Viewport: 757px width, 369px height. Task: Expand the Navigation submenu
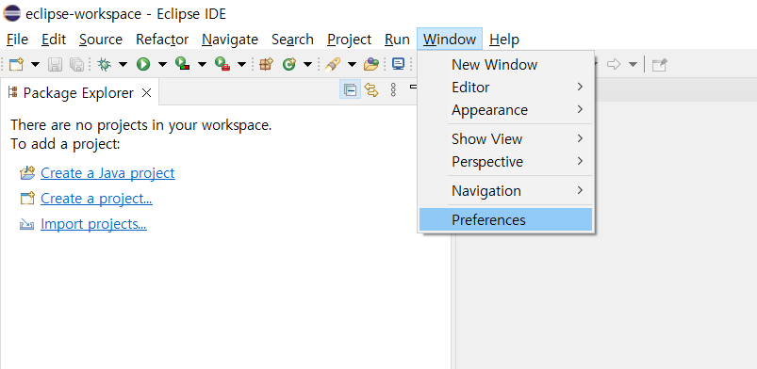click(x=505, y=191)
